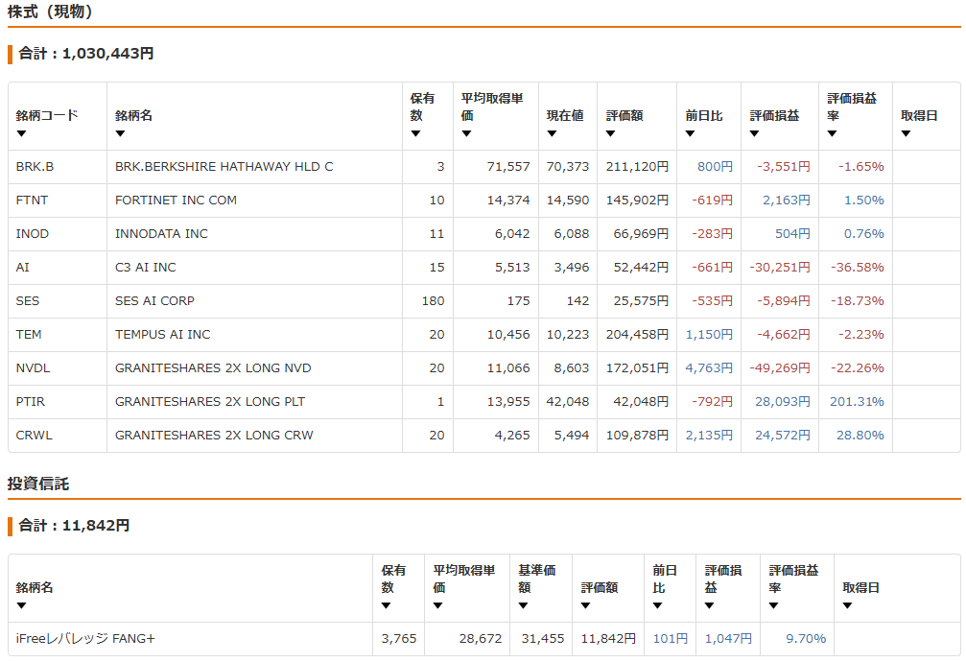Click GRANITESHARES 2X LONG PLT name

click(x=210, y=402)
